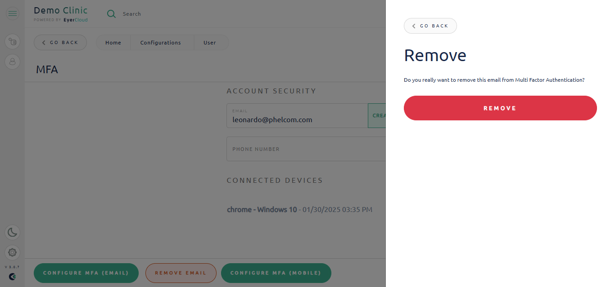
Task: Open the Configurations breadcrumb
Action: [x=161, y=43]
